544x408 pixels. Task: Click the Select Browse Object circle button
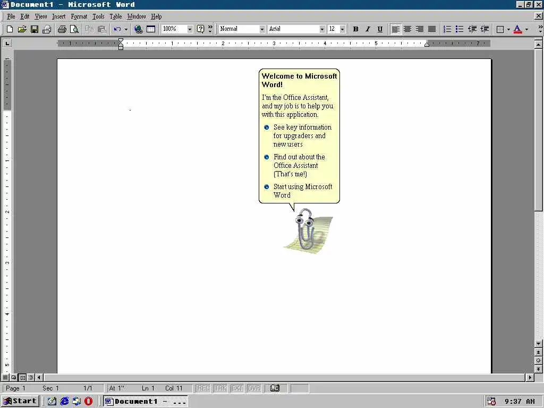tap(538, 361)
